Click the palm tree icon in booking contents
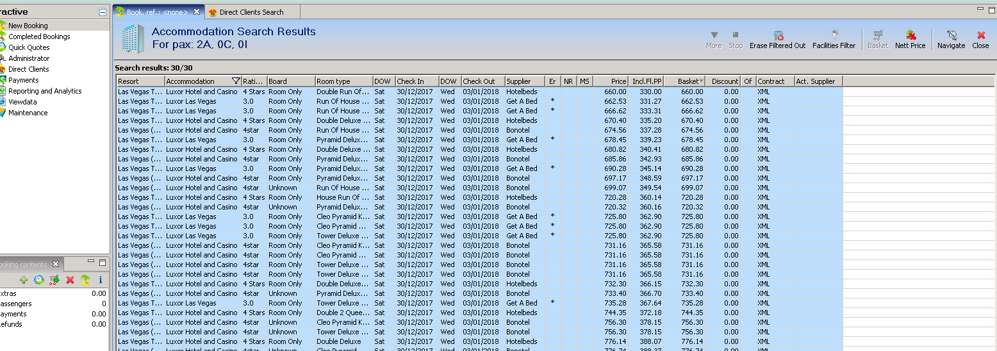This screenshot has width=997, height=351. tap(85, 280)
